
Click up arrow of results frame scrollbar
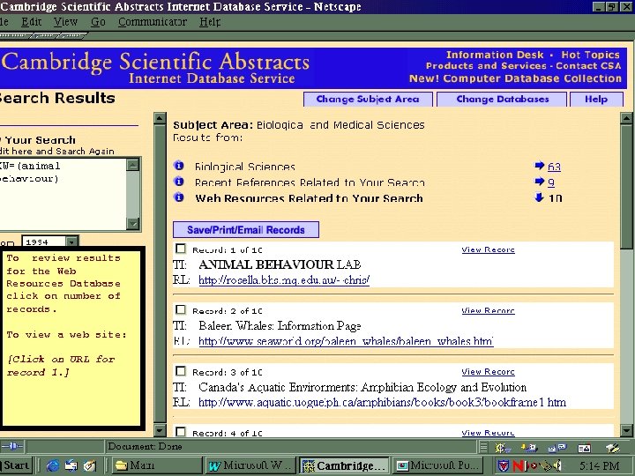(x=626, y=119)
